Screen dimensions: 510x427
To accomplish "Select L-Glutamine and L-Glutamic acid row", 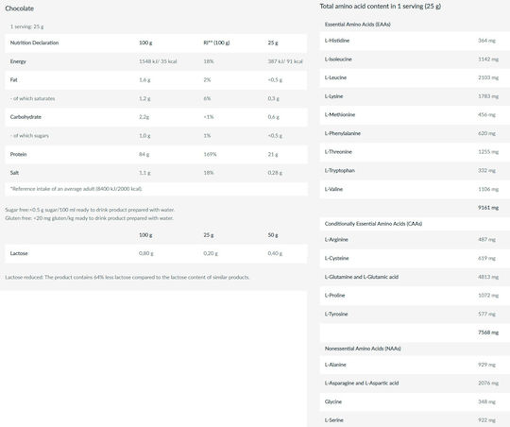I will [x=415, y=277].
